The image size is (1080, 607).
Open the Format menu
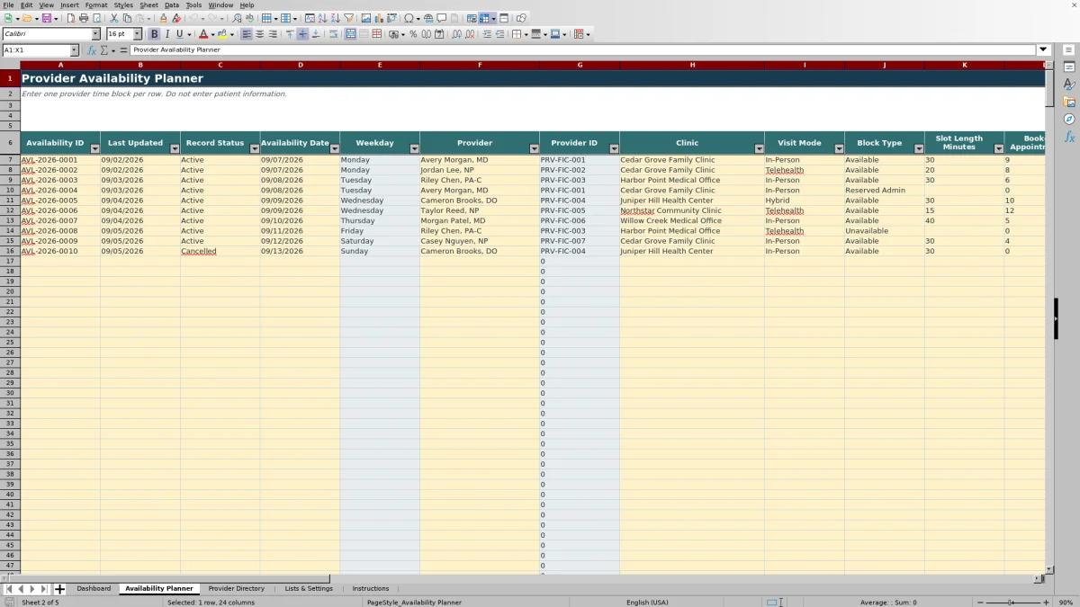click(96, 4)
